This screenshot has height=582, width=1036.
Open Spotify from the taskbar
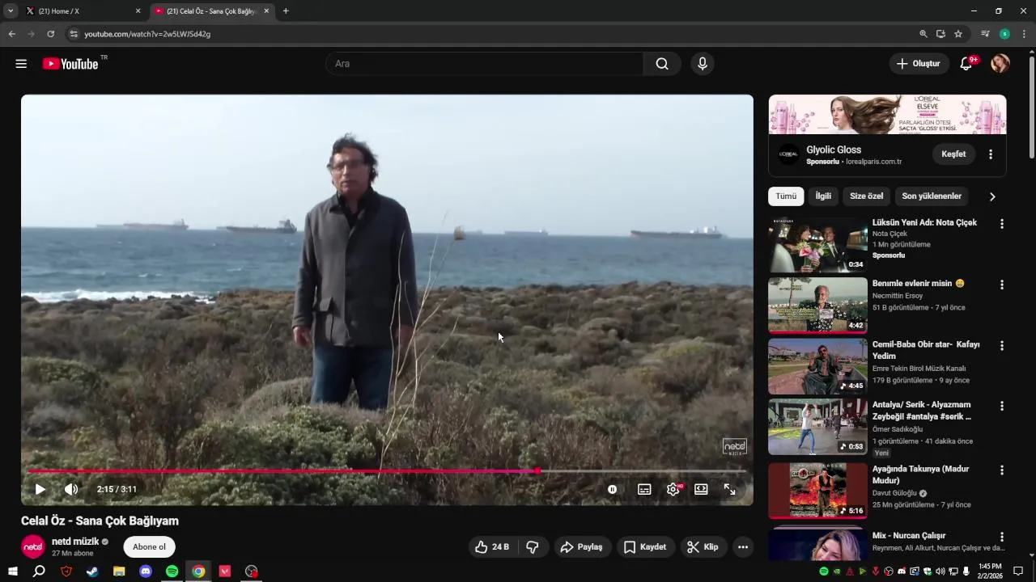click(x=172, y=571)
